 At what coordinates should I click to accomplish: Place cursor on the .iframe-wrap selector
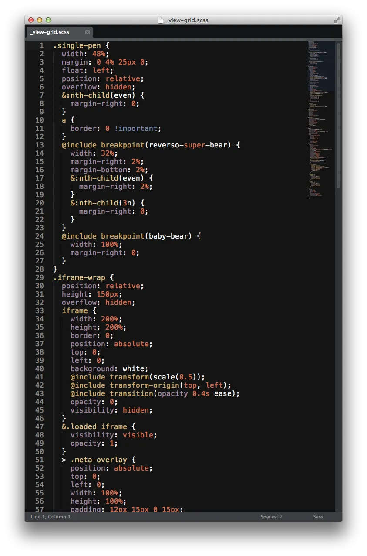(83, 277)
